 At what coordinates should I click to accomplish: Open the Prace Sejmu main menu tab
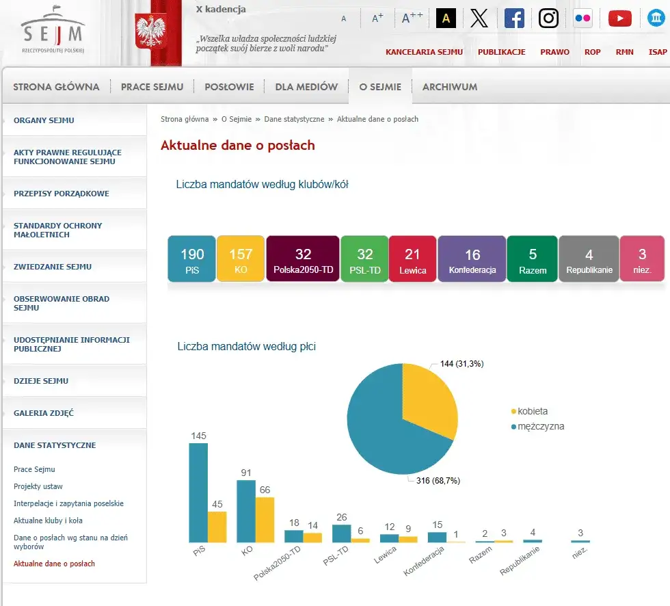click(x=152, y=87)
